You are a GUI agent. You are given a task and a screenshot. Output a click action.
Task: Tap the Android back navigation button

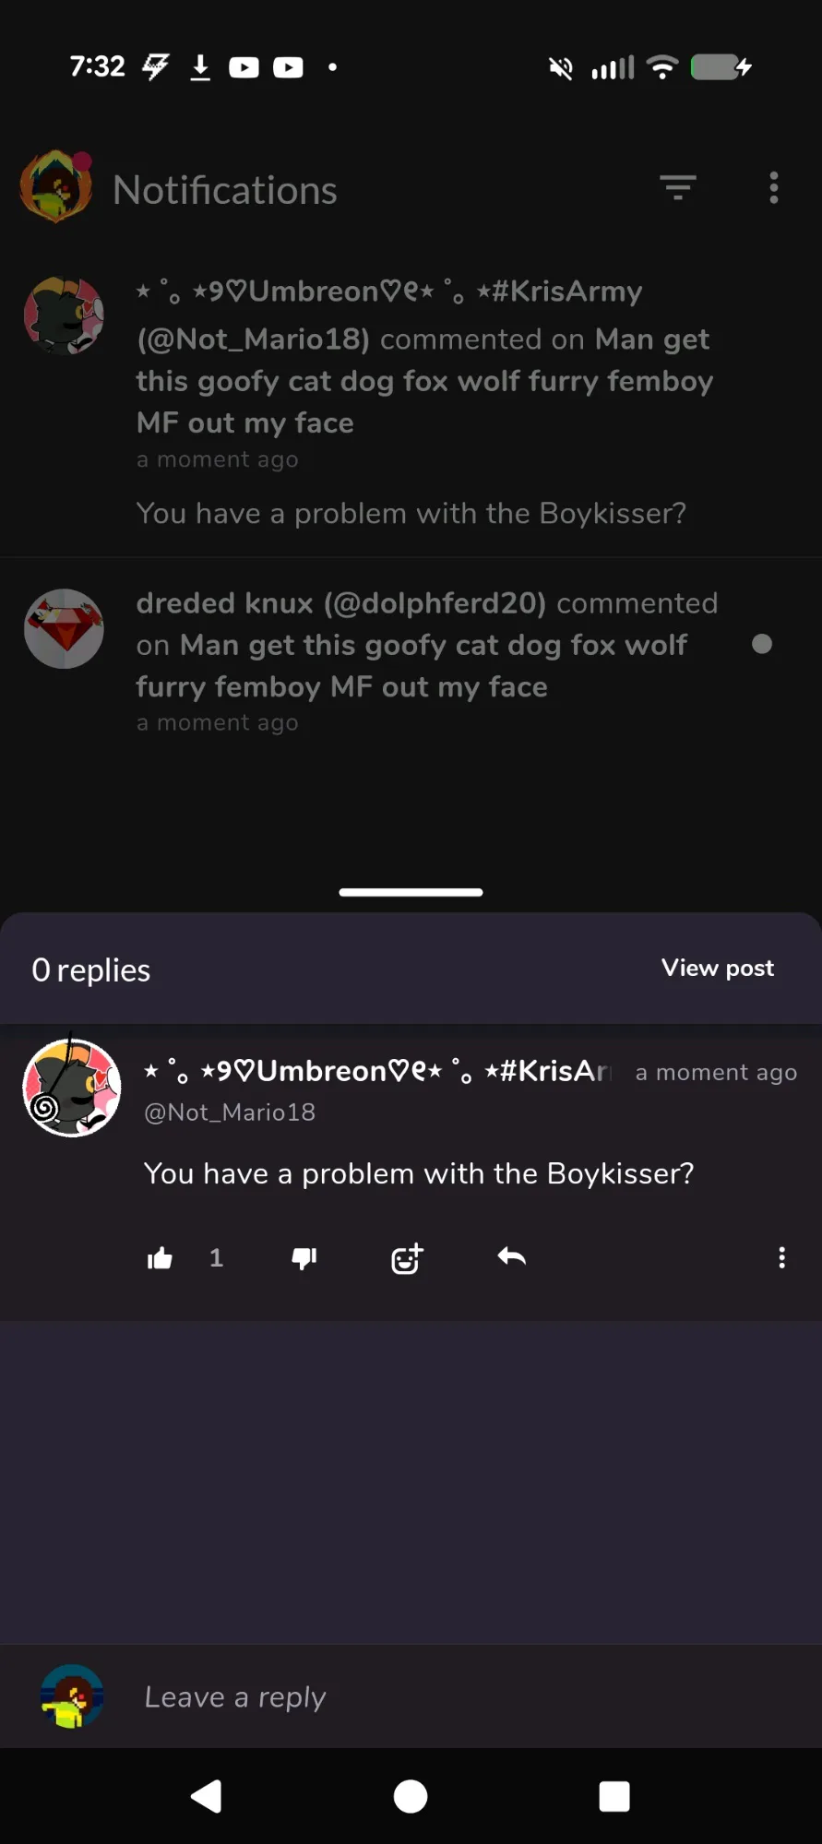pos(207,1796)
